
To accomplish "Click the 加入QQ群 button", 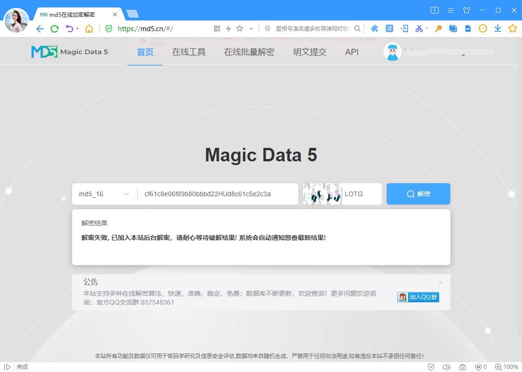I will 418,297.
